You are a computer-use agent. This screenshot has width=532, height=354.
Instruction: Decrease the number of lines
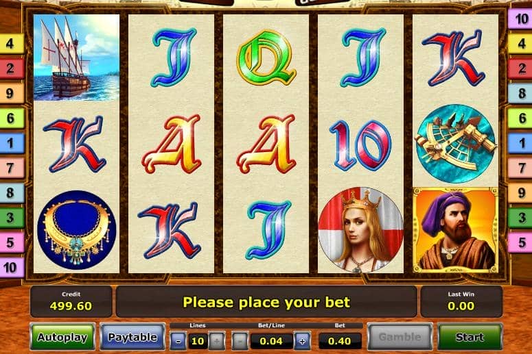coord(178,341)
